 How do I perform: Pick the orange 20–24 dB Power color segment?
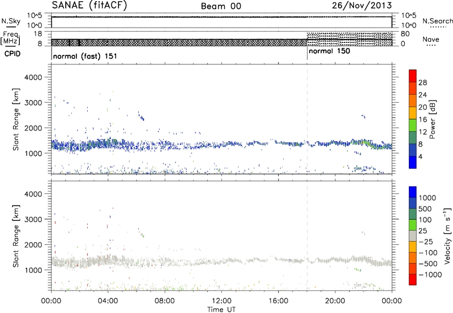413,101
